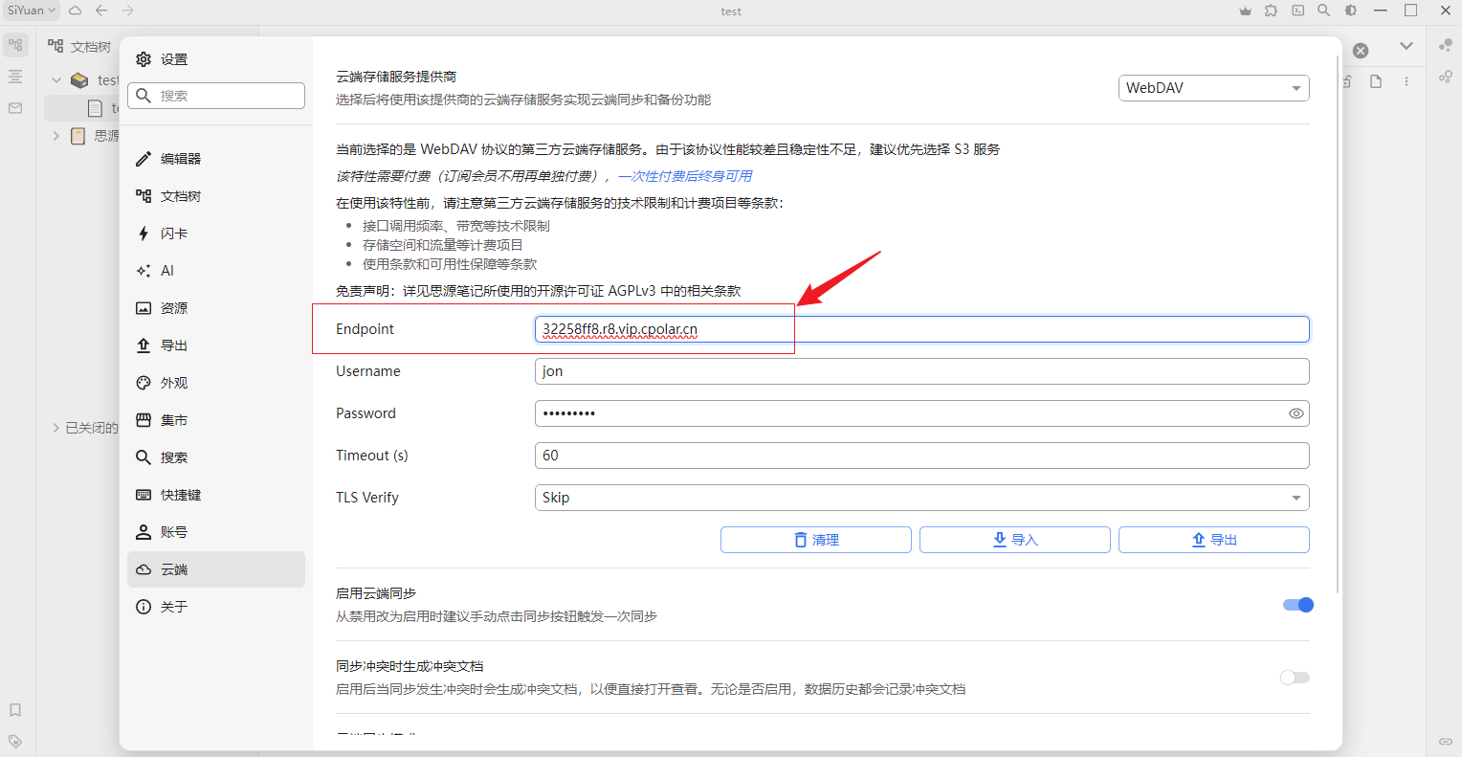This screenshot has width=1462, height=757.
Task: Click the blue-outlined 导出 button beside 导入
Action: 1214,540
